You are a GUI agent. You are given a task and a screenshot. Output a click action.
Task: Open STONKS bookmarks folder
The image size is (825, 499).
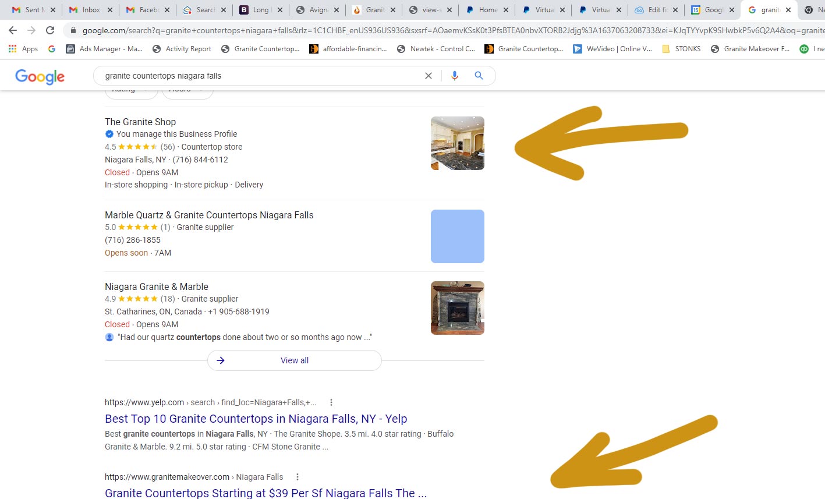[x=681, y=49]
